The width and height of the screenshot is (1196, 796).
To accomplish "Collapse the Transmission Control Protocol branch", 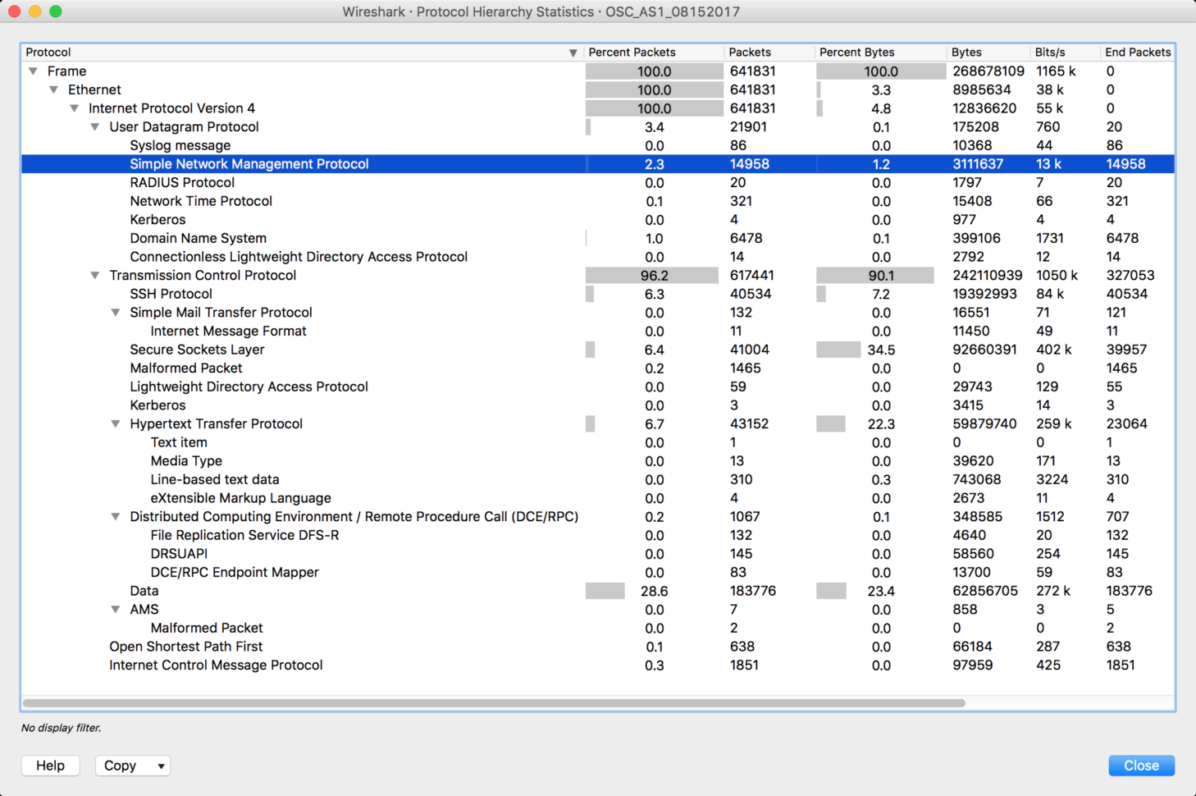I will coord(94,276).
